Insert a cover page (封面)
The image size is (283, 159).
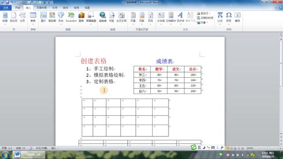point(5,18)
